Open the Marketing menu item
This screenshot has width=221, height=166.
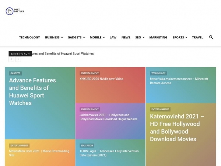click(x=158, y=37)
